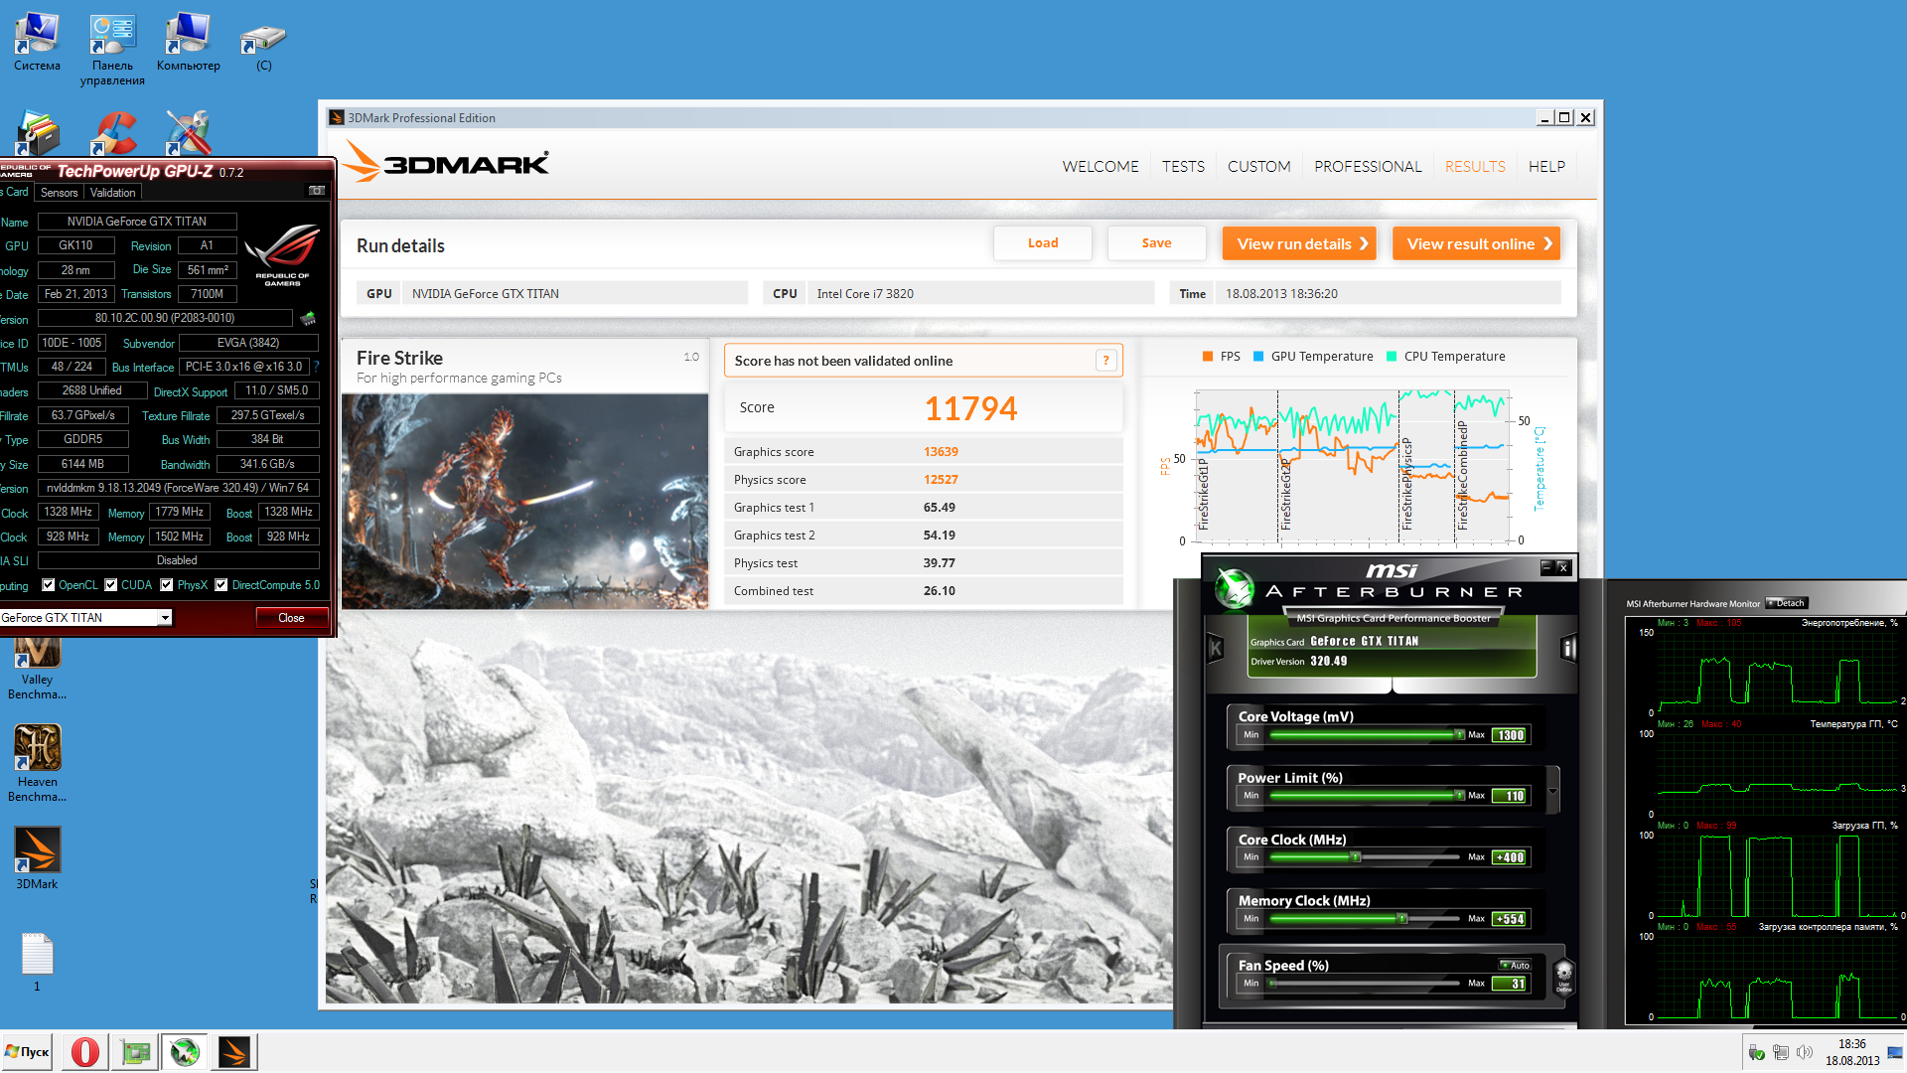Open Opera from the taskbar
The height and width of the screenshot is (1073, 1907).
pos(85,1052)
